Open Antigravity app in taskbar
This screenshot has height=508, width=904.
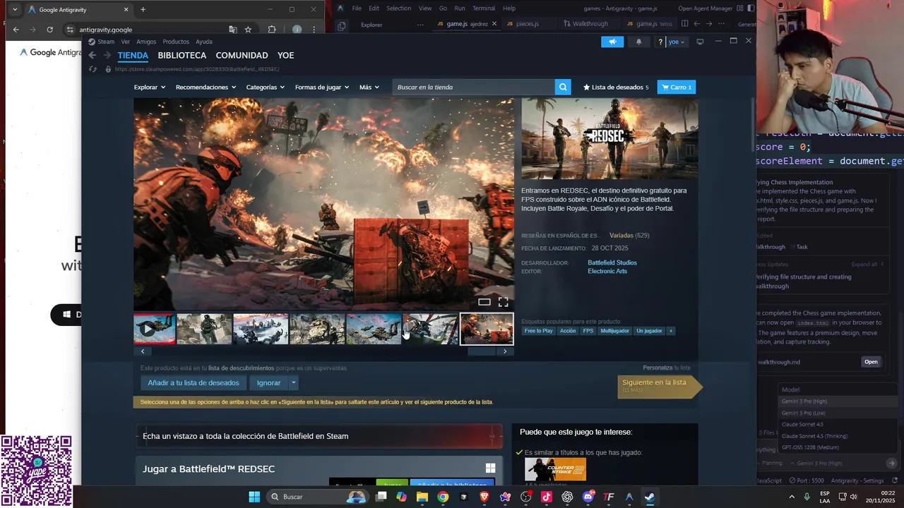[x=629, y=497]
